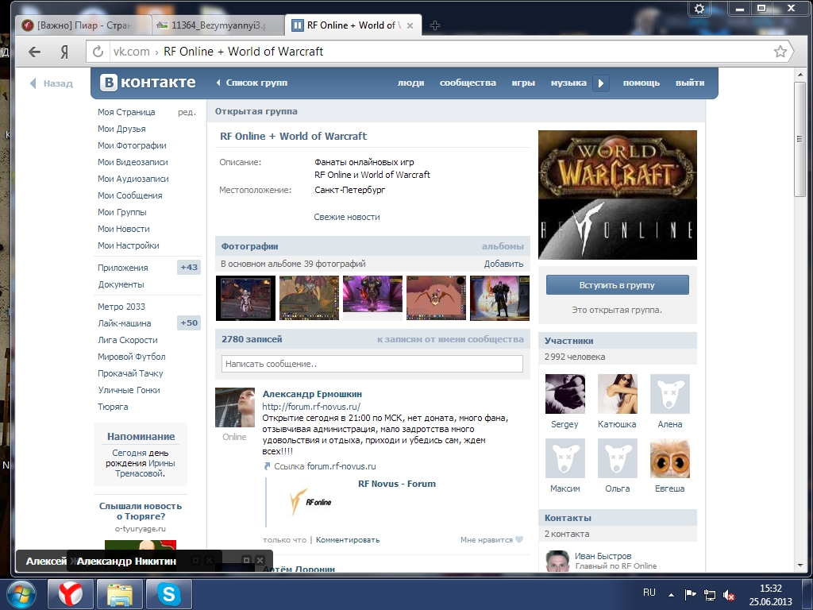Screen dimensions: 813x610
Task: Open Лайк-машина app link
Action: pyautogui.click(x=125, y=323)
